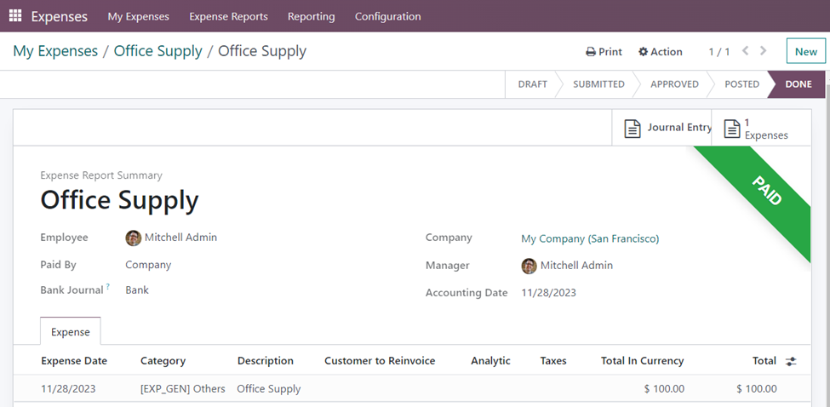This screenshot has width=830, height=407.
Task: Open the Reporting menu
Action: click(x=311, y=16)
